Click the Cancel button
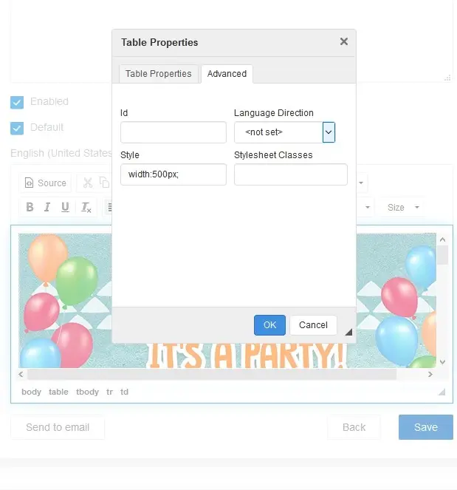This screenshot has width=457, height=490. pyautogui.click(x=314, y=325)
